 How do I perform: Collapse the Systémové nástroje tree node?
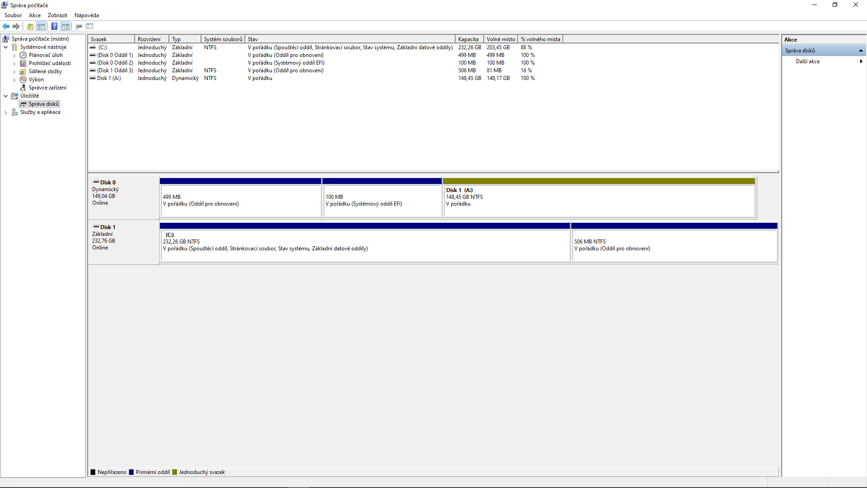click(5, 47)
